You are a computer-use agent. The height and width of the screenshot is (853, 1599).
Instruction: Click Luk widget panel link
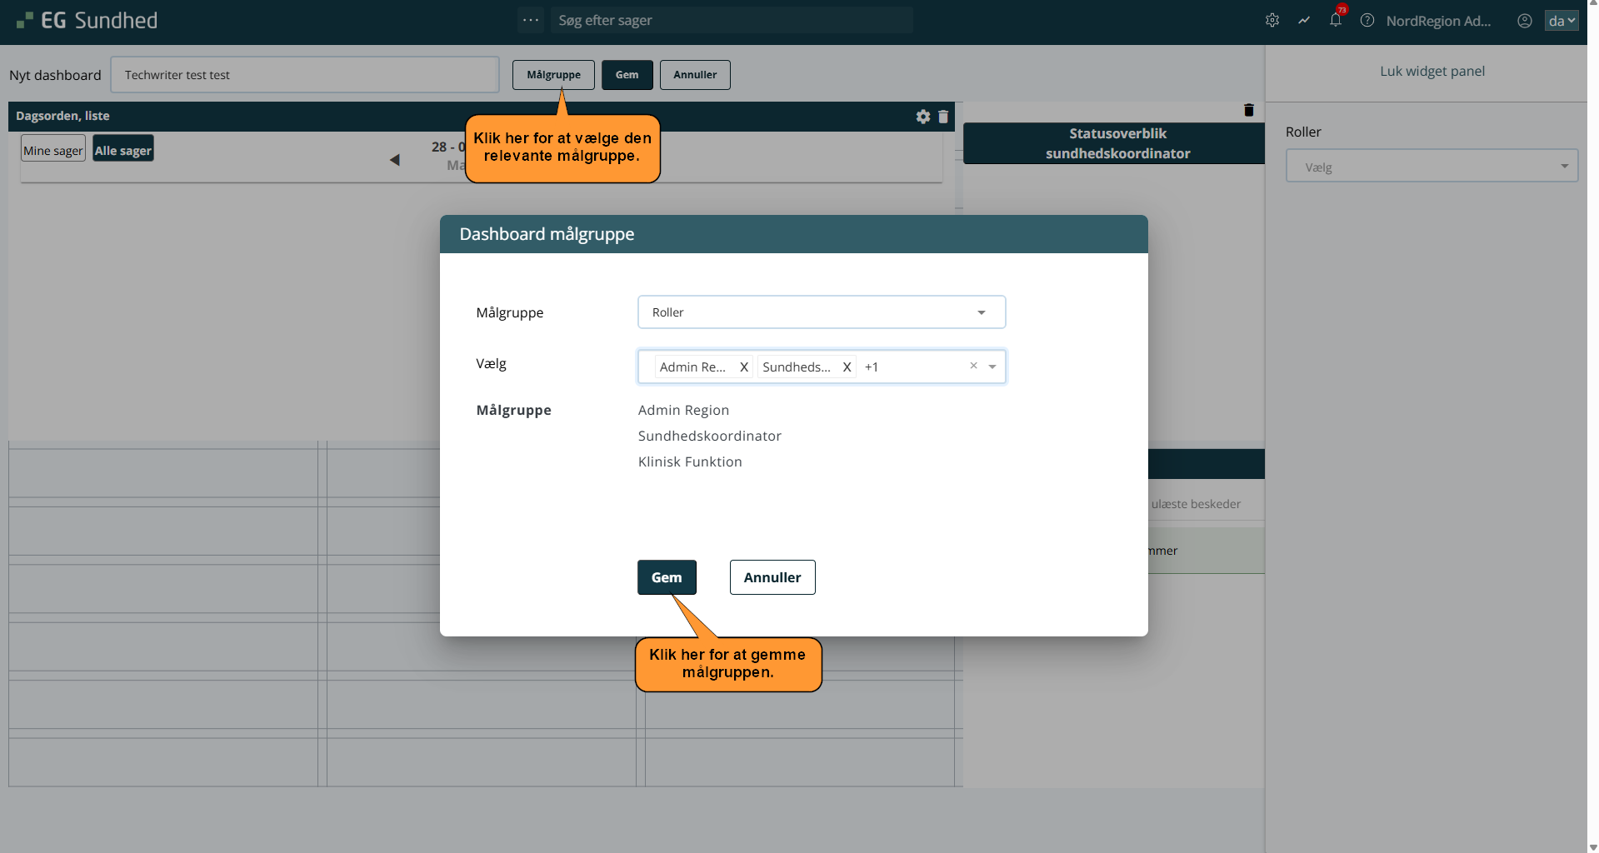point(1432,72)
